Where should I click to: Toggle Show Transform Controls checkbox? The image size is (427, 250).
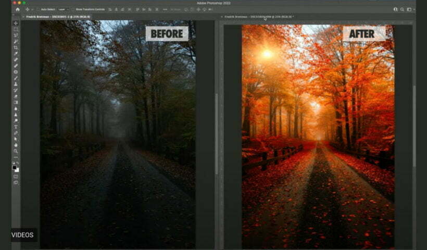(x=74, y=9)
